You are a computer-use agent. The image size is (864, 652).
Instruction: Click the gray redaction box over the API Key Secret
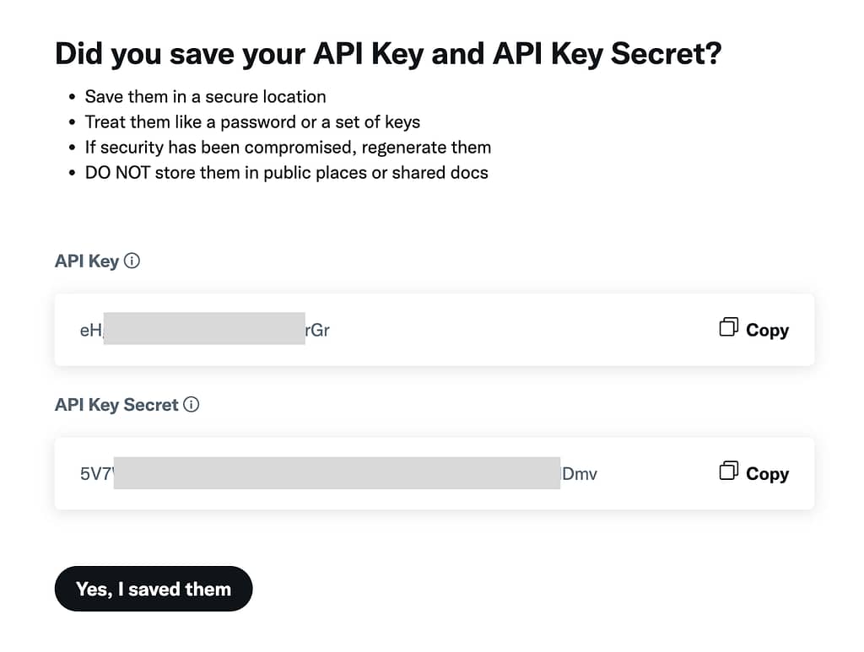click(x=337, y=472)
